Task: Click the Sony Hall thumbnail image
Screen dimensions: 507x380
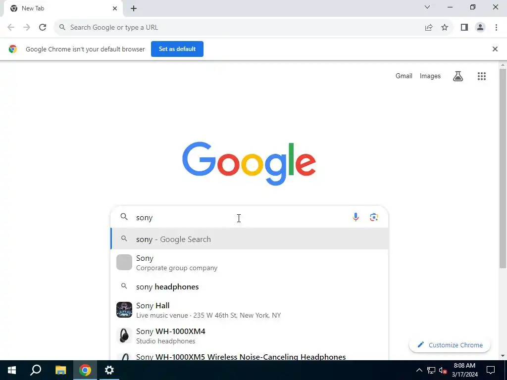Action: pyautogui.click(x=124, y=310)
